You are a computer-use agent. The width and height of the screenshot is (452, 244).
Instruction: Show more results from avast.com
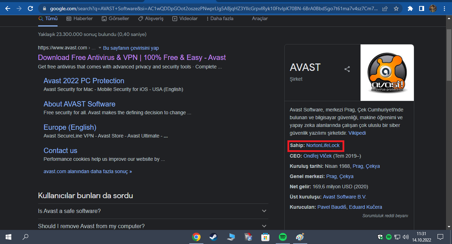[88, 171]
